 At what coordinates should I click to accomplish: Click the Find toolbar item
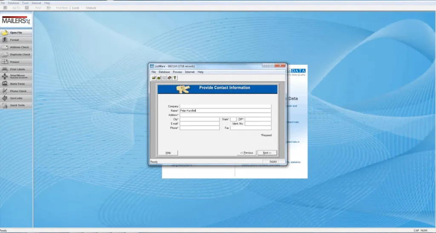(38, 8)
